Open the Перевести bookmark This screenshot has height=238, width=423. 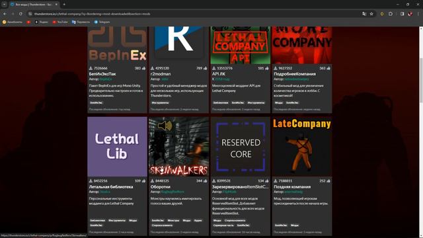coord(81,22)
